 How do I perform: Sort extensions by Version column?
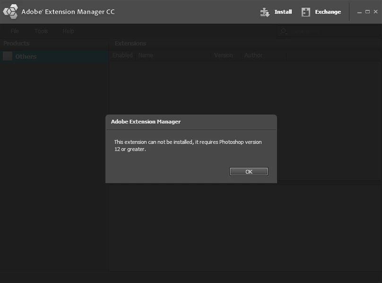pyautogui.click(x=226, y=55)
